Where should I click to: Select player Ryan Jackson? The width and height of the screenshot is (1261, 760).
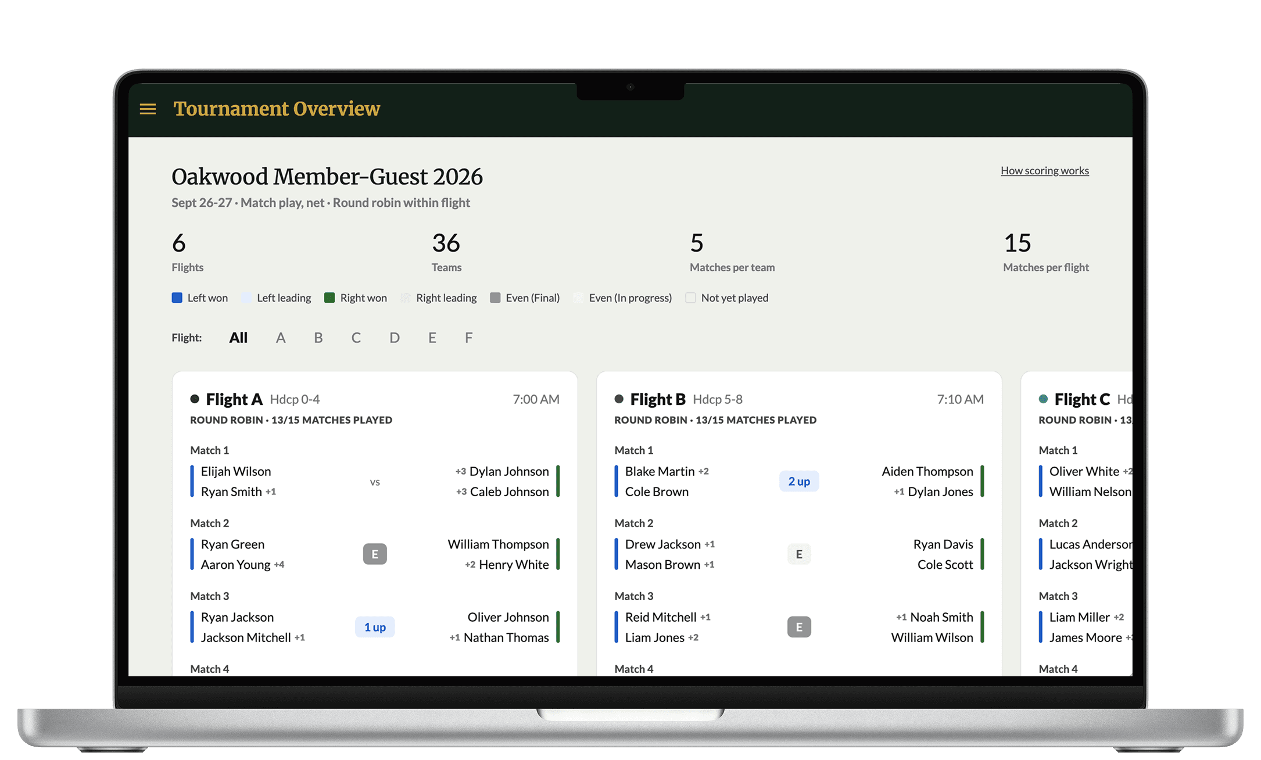click(237, 617)
